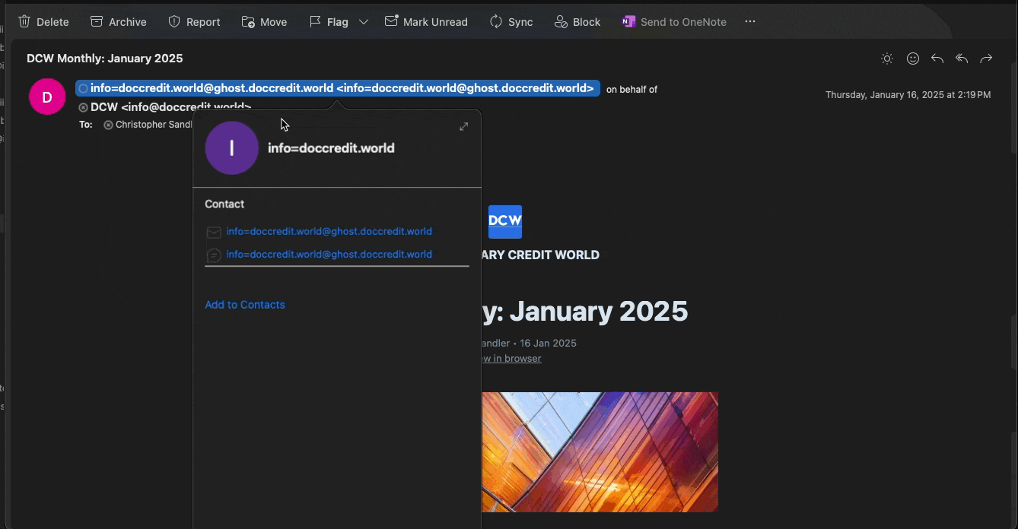Viewport: 1018px width, 529px height.
Task: Click the email subject DCW Monthly: January 2025
Action: 105,59
